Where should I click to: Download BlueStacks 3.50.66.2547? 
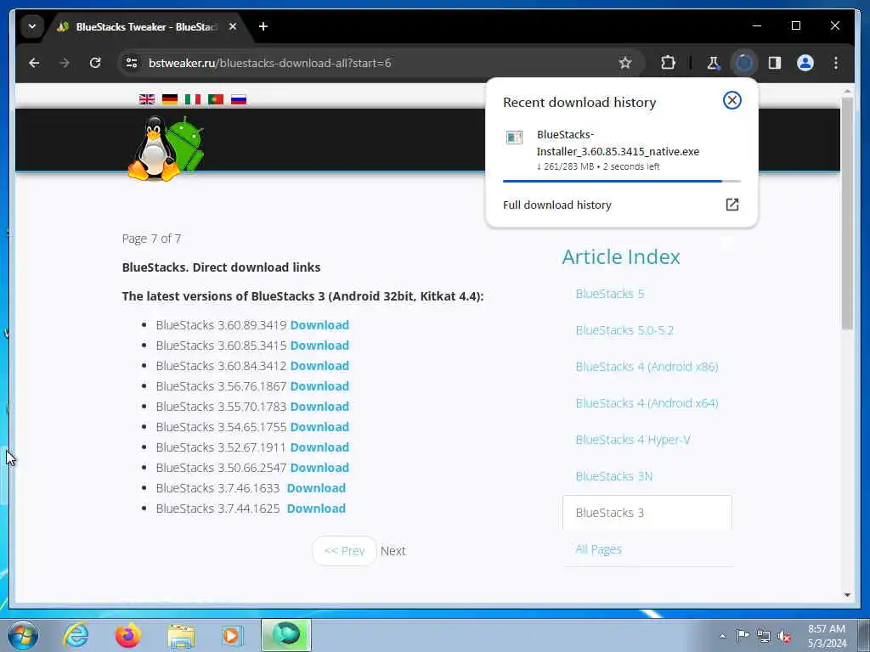319,468
